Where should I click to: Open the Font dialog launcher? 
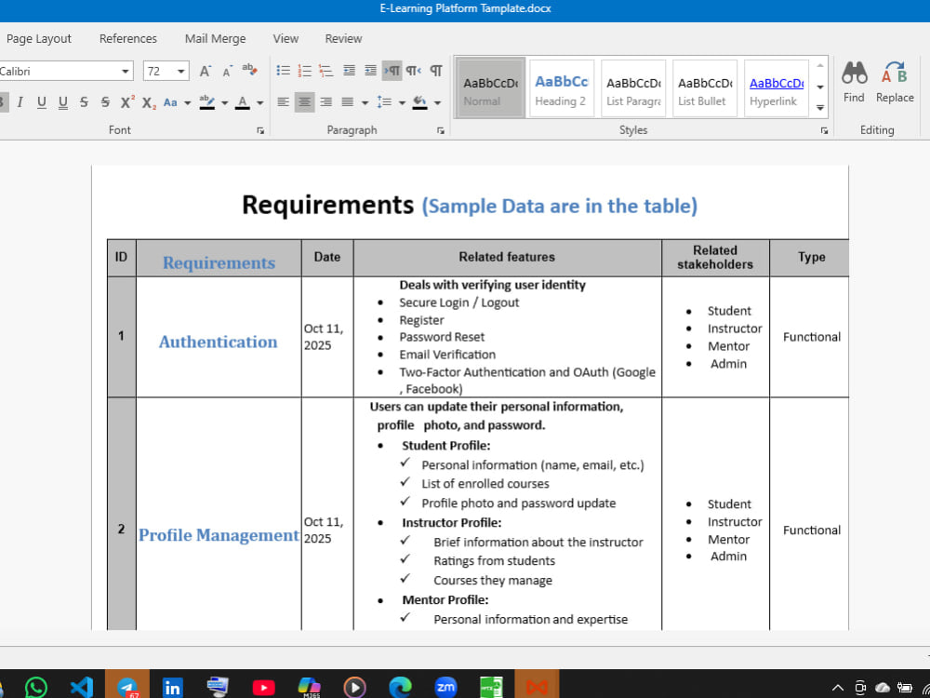click(x=260, y=130)
